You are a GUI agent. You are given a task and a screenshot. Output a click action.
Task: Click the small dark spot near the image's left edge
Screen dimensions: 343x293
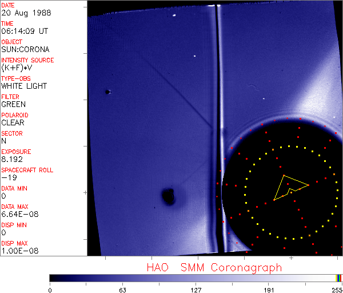[107, 92]
